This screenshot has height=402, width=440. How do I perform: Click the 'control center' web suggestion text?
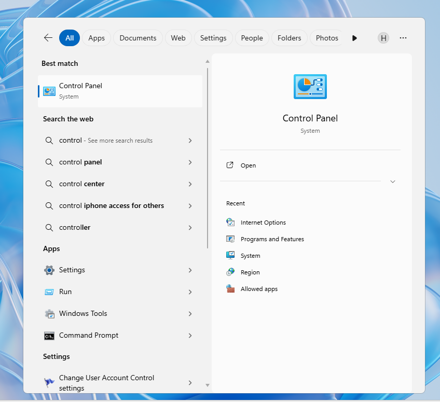coord(81,184)
